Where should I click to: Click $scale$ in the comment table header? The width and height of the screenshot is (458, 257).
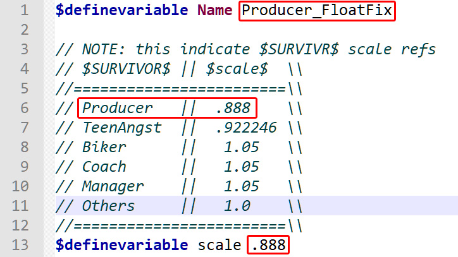[x=233, y=69]
